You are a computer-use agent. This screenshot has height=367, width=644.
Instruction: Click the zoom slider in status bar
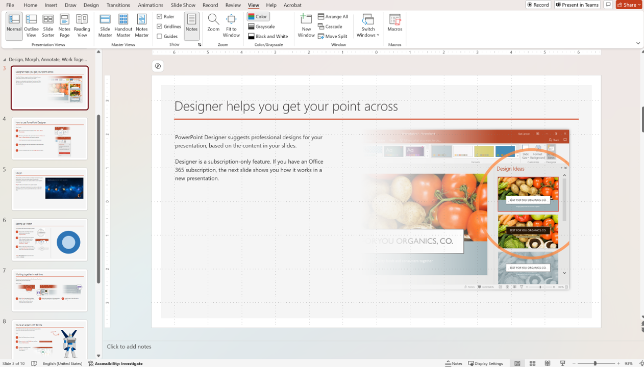(595, 363)
